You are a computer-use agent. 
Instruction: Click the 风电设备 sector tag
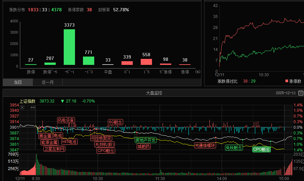click(x=66, y=120)
